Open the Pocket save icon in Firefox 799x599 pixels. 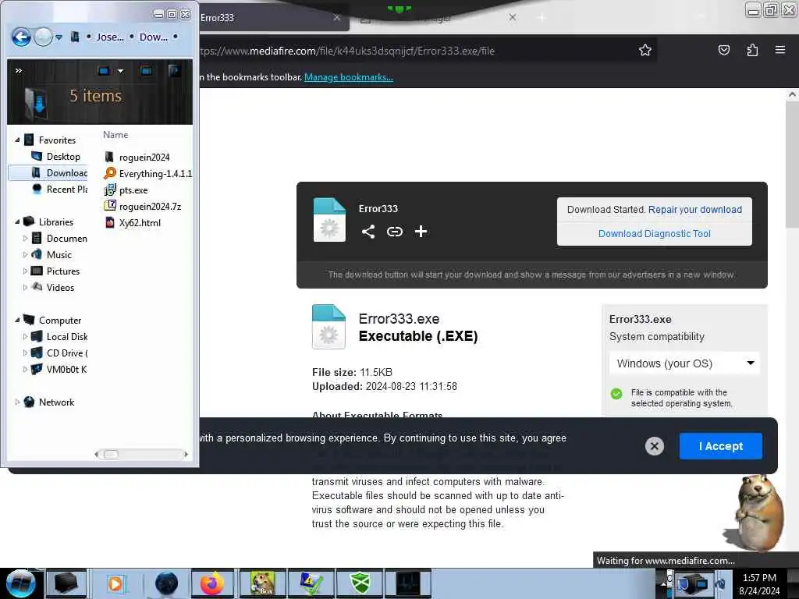pos(723,50)
